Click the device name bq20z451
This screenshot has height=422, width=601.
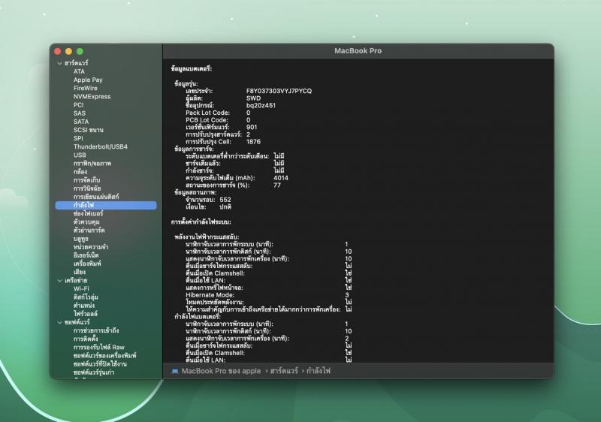[x=261, y=106]
